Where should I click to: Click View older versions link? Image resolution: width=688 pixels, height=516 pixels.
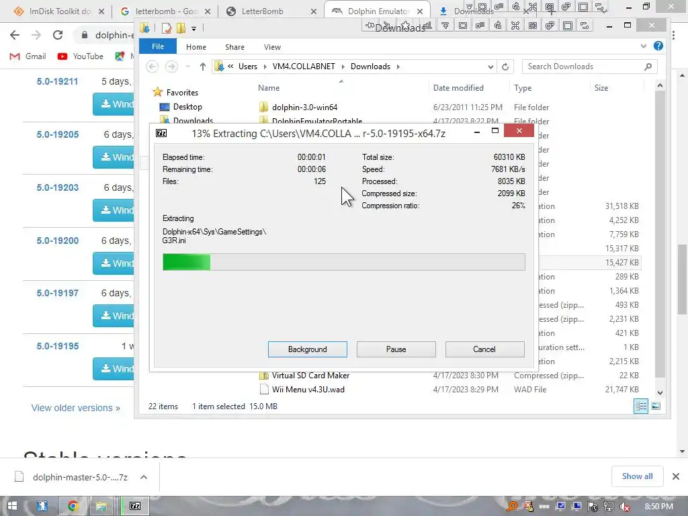(75, 408)
